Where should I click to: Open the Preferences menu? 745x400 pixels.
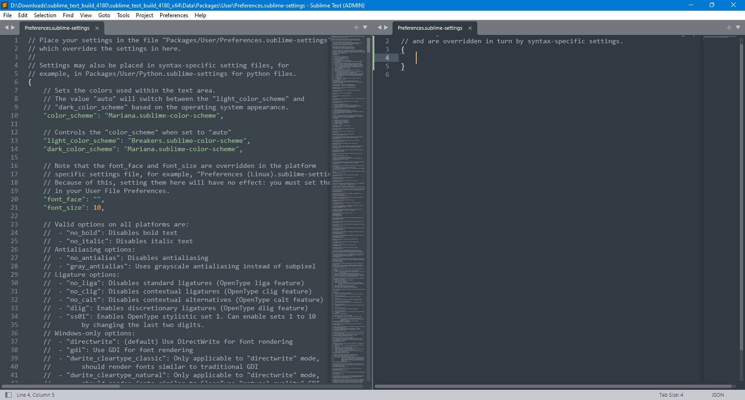(174, 15)
